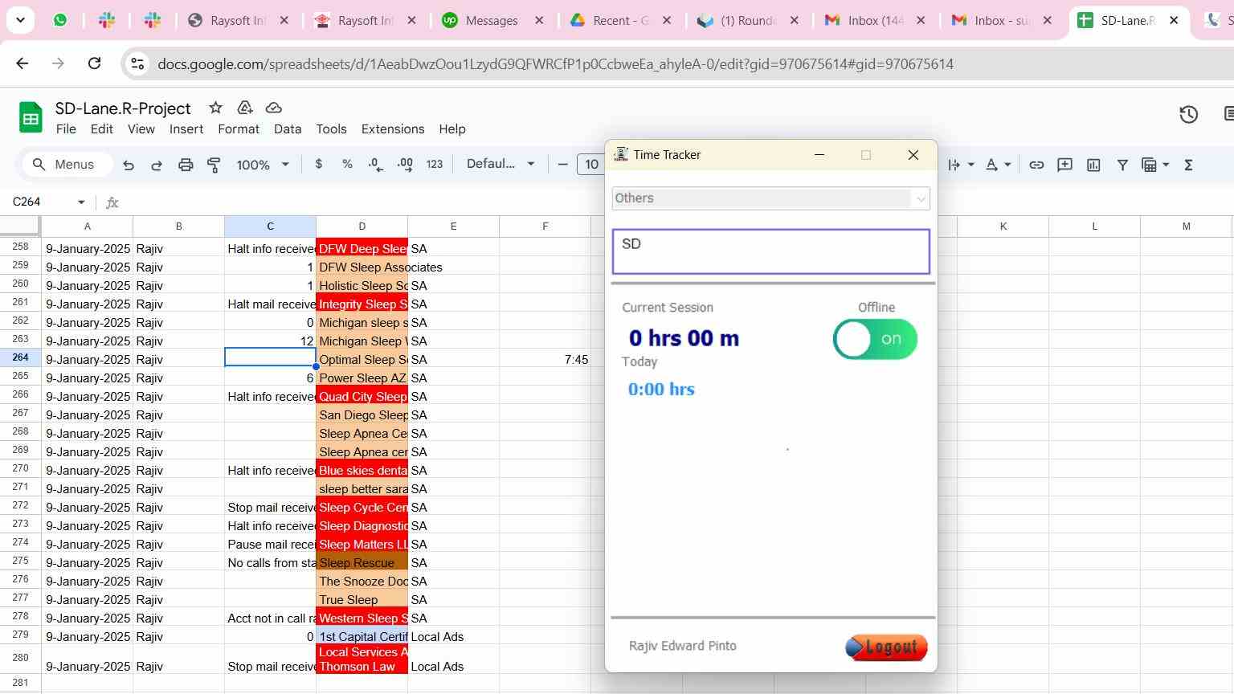Viewport: 1234px width, 694px height.
Task: Click the Move to folder icon
Action: pos(245,108)
